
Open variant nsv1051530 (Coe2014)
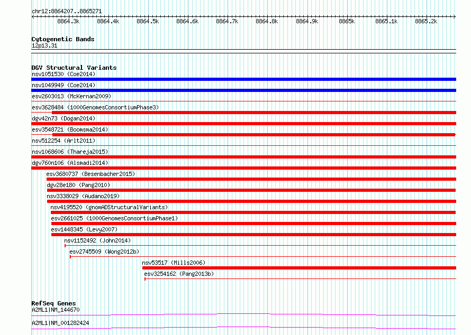(64, 74)
